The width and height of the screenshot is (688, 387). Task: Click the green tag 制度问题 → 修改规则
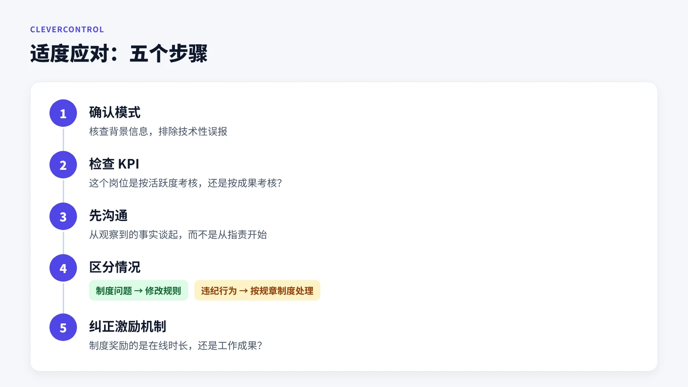(x=138, y=291)
